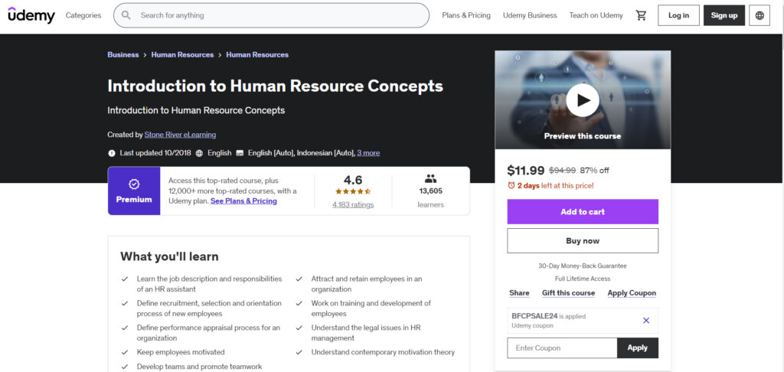Viewport: 784px width, 372px height.
Task: Click the last updated info icon
Action: (x=112, y=153)
